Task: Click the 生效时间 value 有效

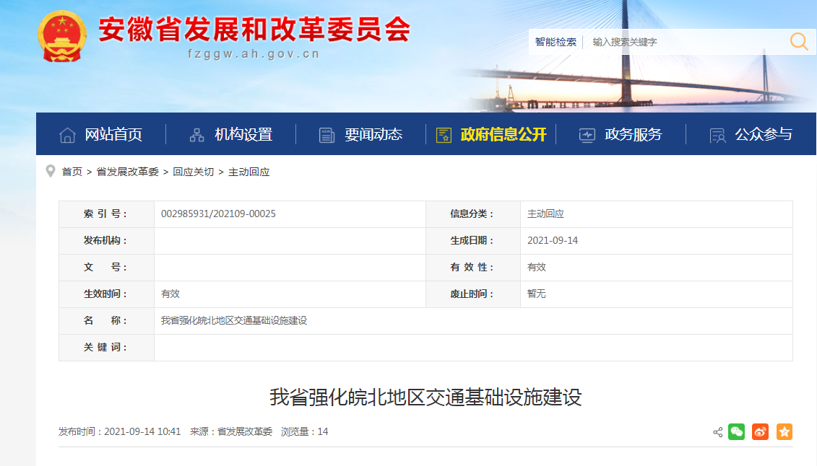Action: click(170, 294)
